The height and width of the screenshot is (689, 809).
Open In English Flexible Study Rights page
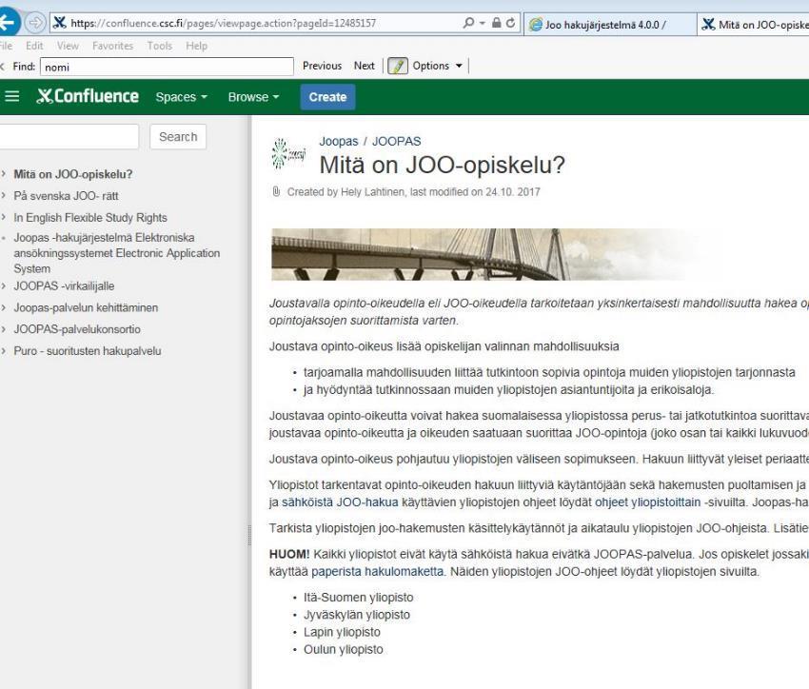90,218
